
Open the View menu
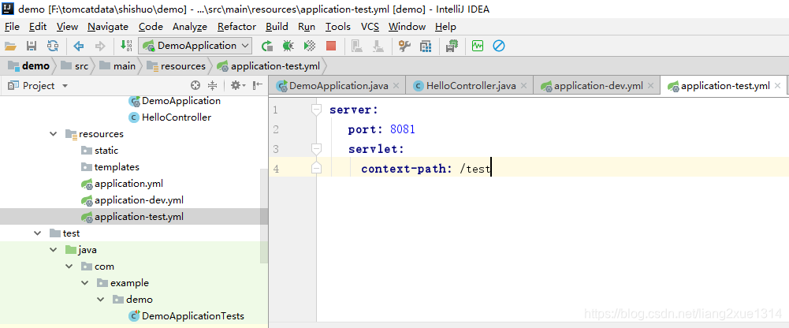click(x=67, y=27)
